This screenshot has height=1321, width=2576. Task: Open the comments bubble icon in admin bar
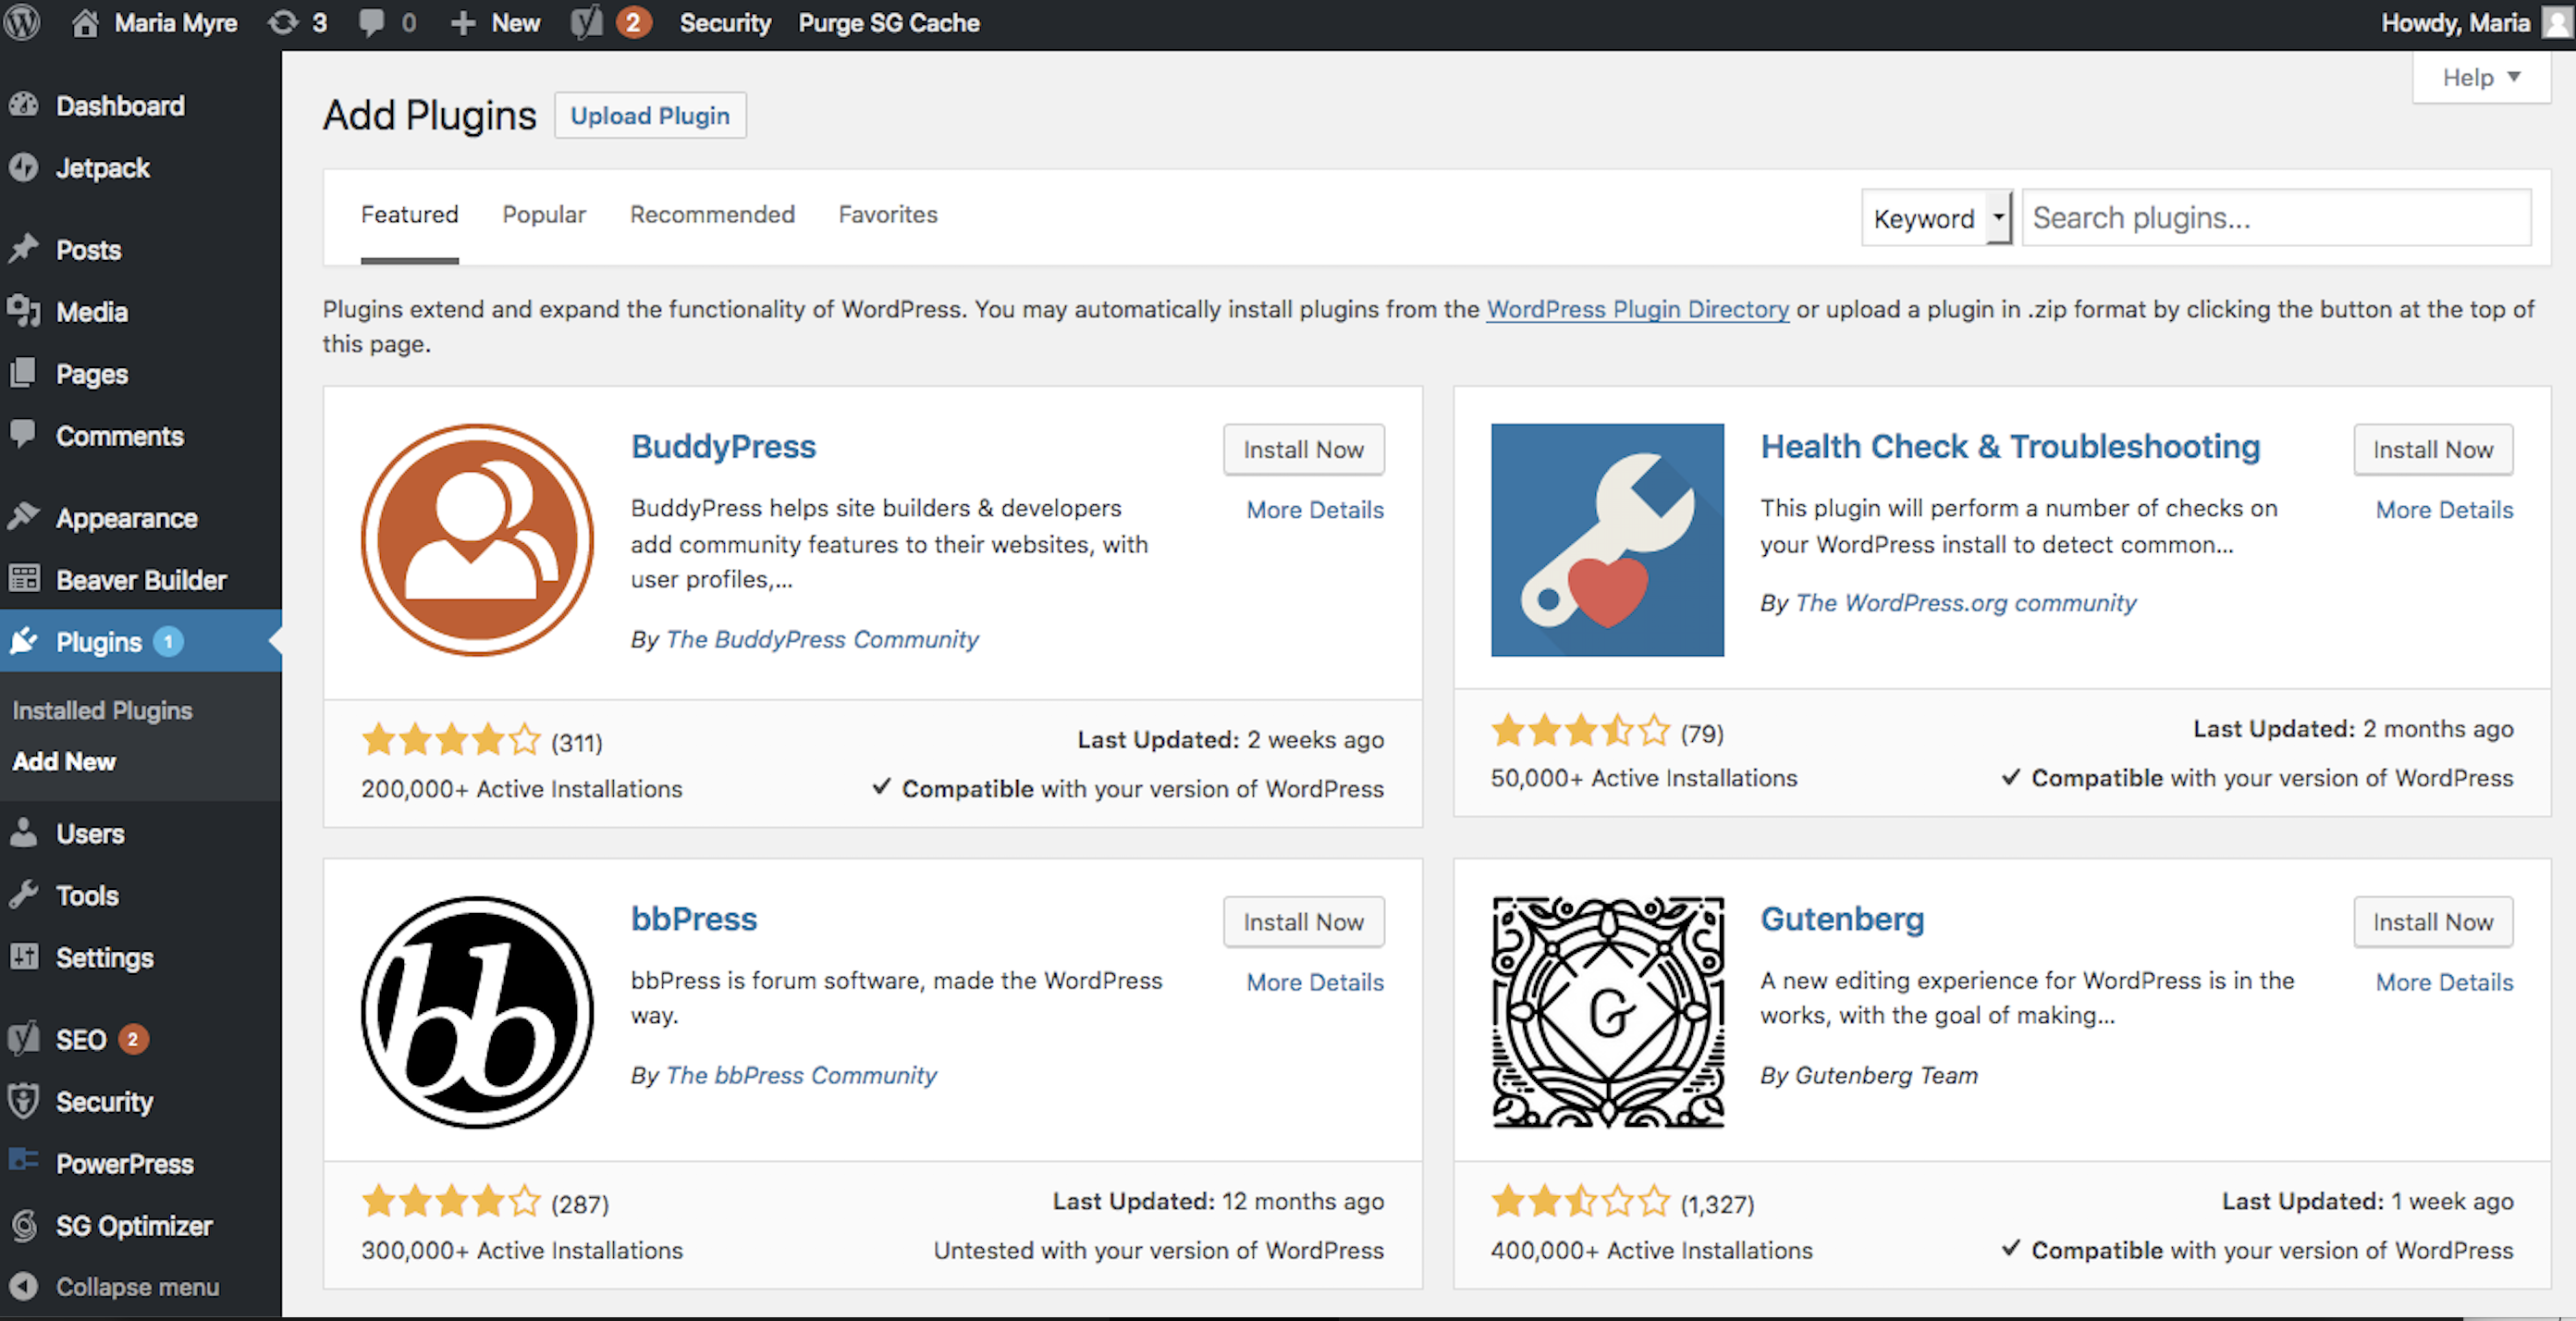click(x=371, y=22)
